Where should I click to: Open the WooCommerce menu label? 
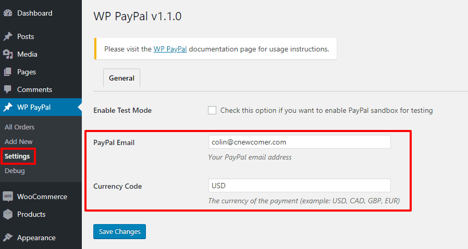[x=42, y=196]
